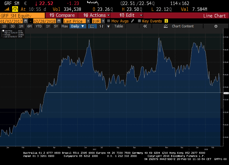Select the 5Y range tab

point(56,26)
